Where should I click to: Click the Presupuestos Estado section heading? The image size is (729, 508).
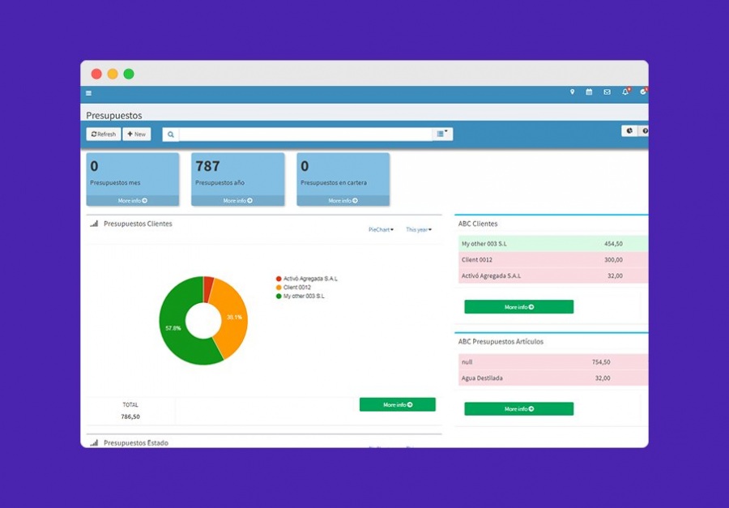[x=136, y=443]
